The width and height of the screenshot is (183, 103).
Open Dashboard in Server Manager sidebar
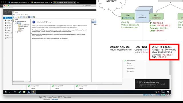click(x=8, y=18)
